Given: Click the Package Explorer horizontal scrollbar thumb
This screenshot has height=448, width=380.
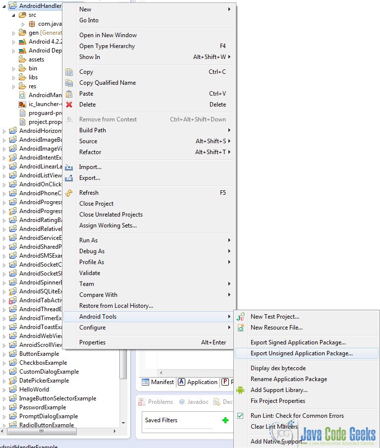Looking at the screenshot, I should coord(41,431).
